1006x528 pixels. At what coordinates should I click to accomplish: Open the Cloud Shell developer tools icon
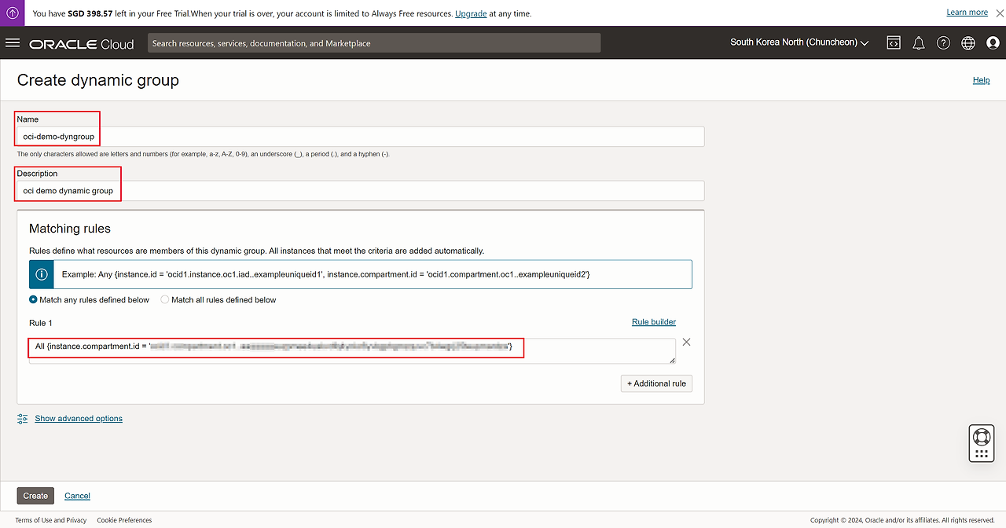point(894,43)
